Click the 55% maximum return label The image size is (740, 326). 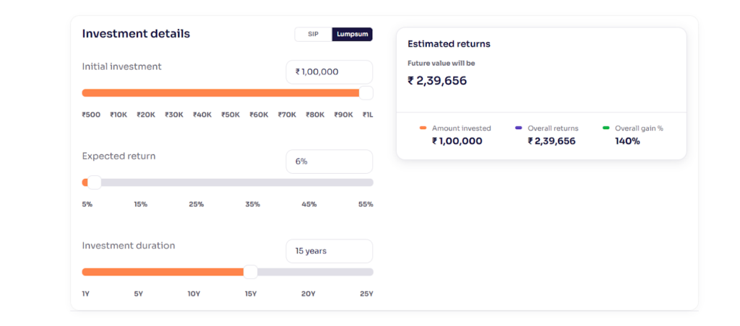point(366,204)
